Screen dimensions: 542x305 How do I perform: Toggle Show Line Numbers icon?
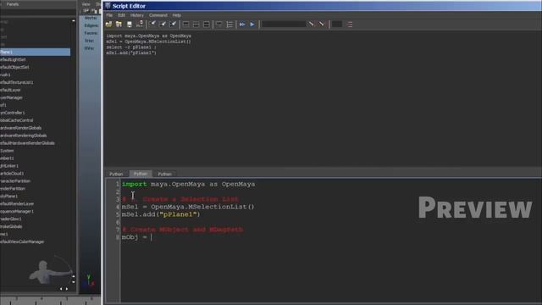(x=230, y=25)
